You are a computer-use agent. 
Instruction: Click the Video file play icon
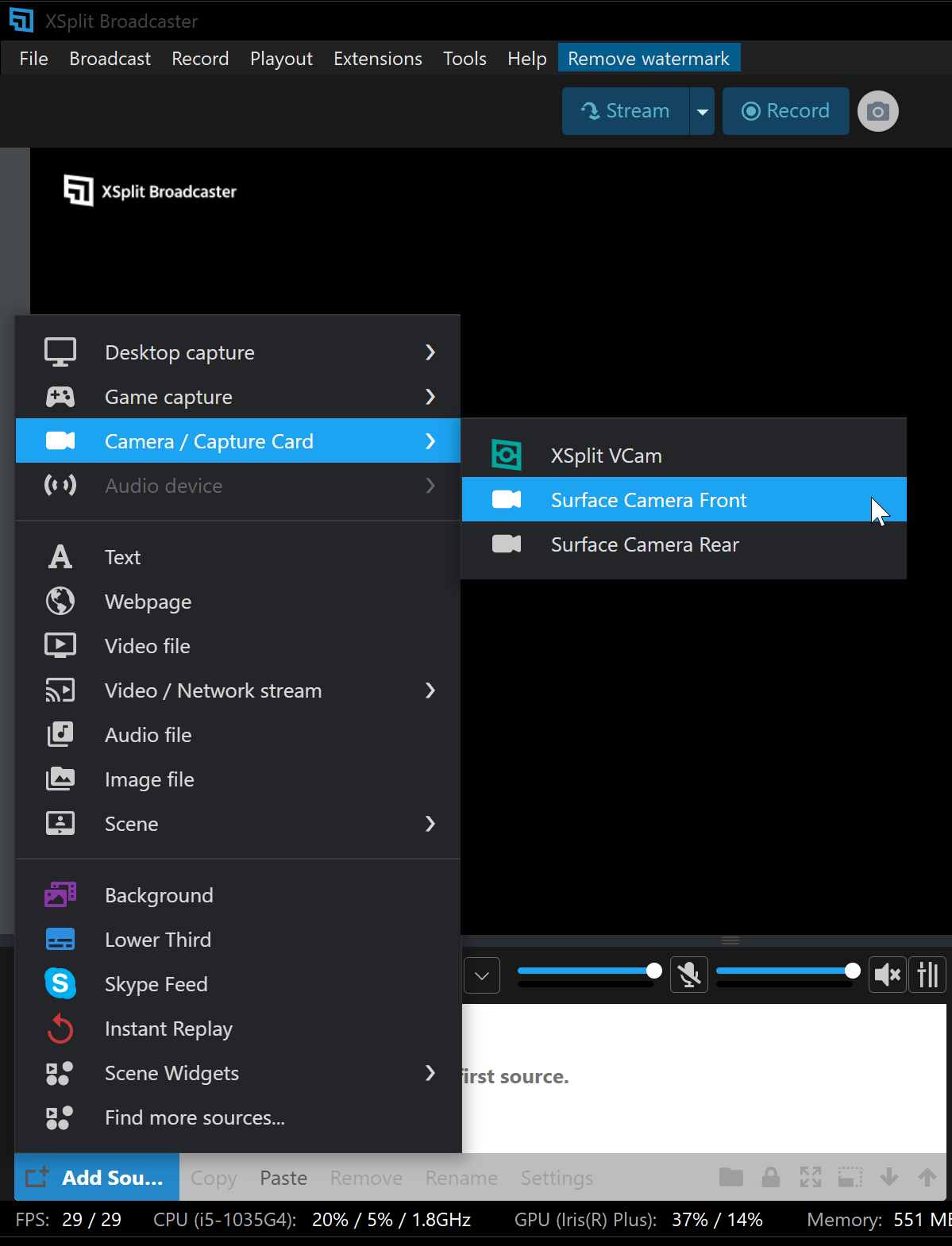click(x=60, y=646)
